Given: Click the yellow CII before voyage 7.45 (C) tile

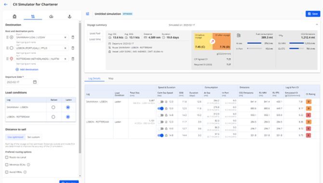Looking at the screenshot, I should click(x=203, y=41).
